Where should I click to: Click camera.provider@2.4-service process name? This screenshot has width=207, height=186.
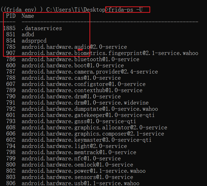pos(116,72)
